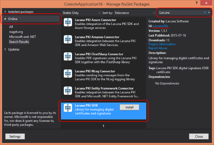Click the Last Published: 2015-07-16 text
This screenshot has width=214, height=145.
coord(167,35)
